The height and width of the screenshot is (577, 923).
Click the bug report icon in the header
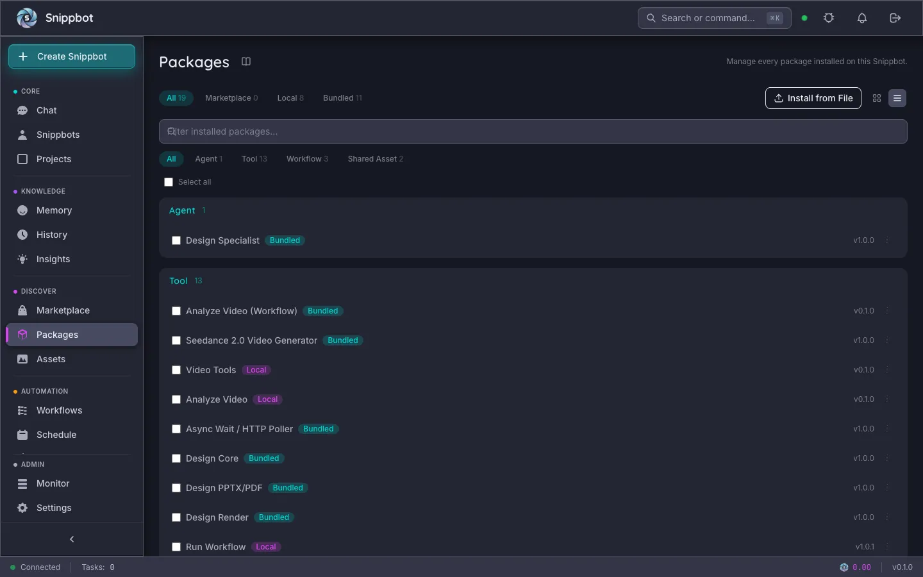[829, 18]
